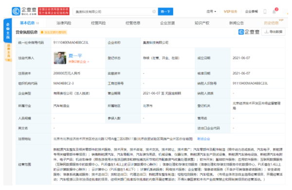
Task: Select 企业主页 side tab
Action: coord(8,31)
